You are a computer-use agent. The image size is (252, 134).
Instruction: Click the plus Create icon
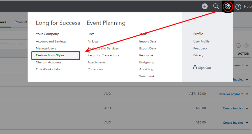click(205, 6)
